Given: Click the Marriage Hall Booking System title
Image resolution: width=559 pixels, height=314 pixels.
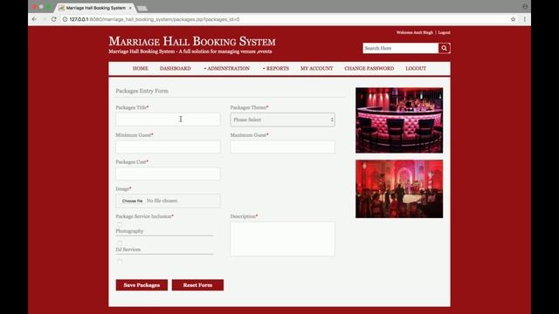Looking at the screenshot, I should [x=192, y=41].
